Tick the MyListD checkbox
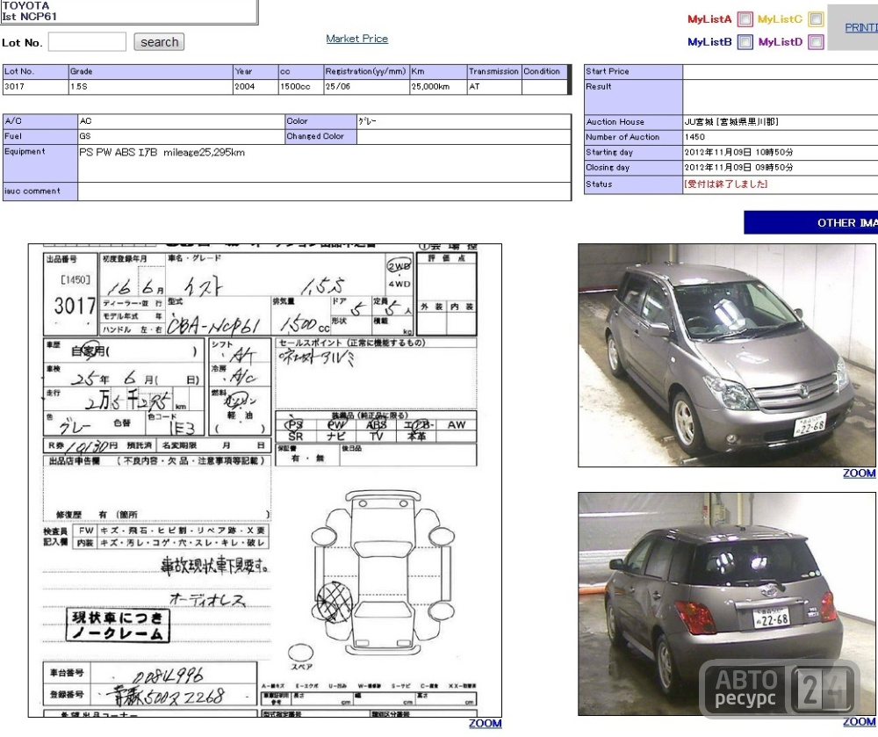 point(816,42)
